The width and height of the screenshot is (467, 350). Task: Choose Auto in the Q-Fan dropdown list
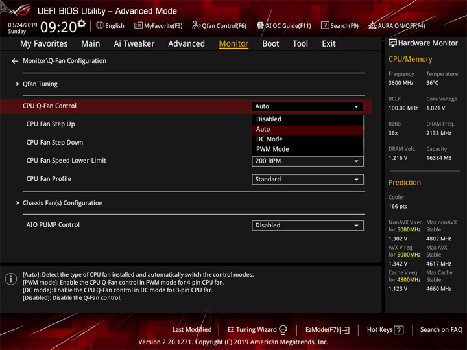pyautogui.click(x=307, y=129)
